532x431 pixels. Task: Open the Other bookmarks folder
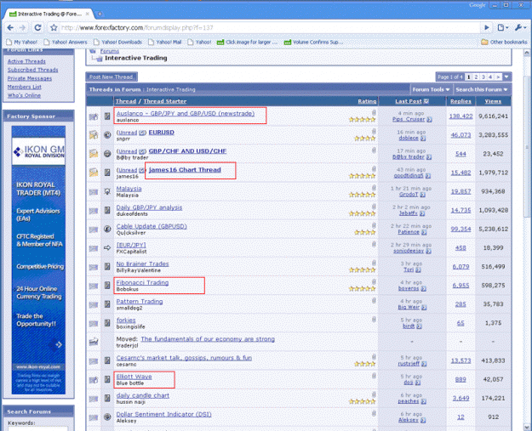[504, 42]
